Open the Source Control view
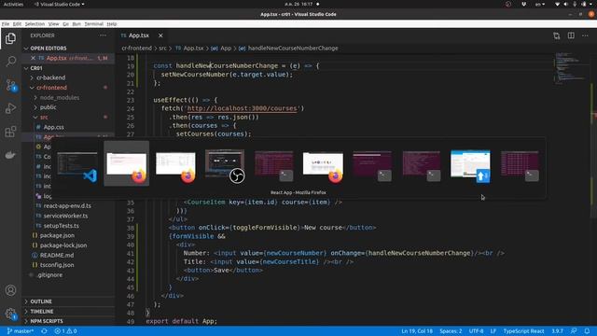 tap(10, 85)
